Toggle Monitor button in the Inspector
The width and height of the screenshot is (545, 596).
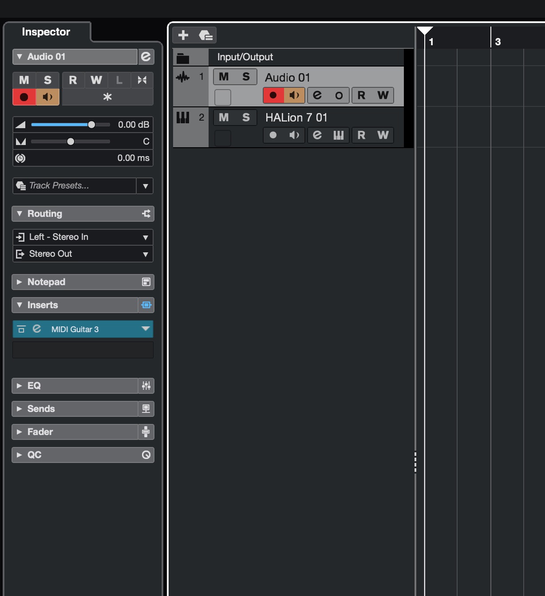click(x=48, y=97)
